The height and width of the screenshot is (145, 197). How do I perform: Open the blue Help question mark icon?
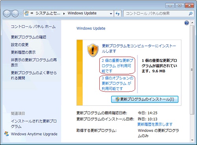pyautogui.click(x=186, y=23)
